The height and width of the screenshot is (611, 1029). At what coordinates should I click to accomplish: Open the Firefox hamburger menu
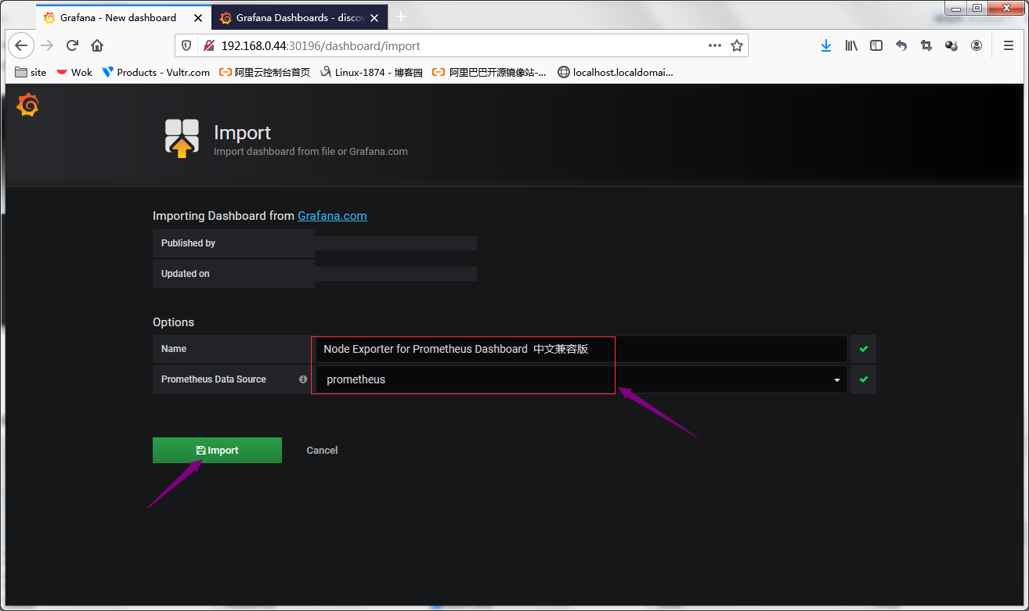click(1009, 45)
